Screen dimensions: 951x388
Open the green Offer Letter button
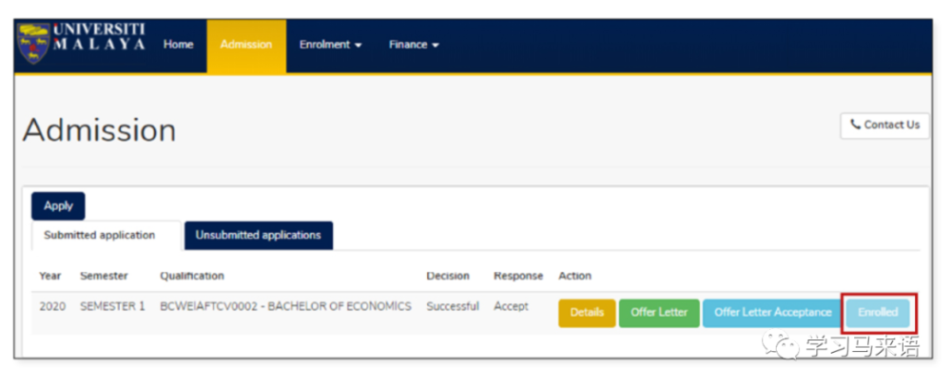659,313
